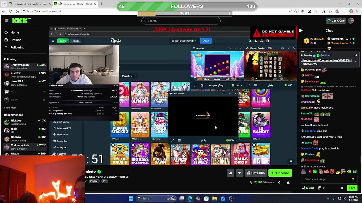Open the Publishers filter dropdown
The image size is (362, 203).
point(129,76)
